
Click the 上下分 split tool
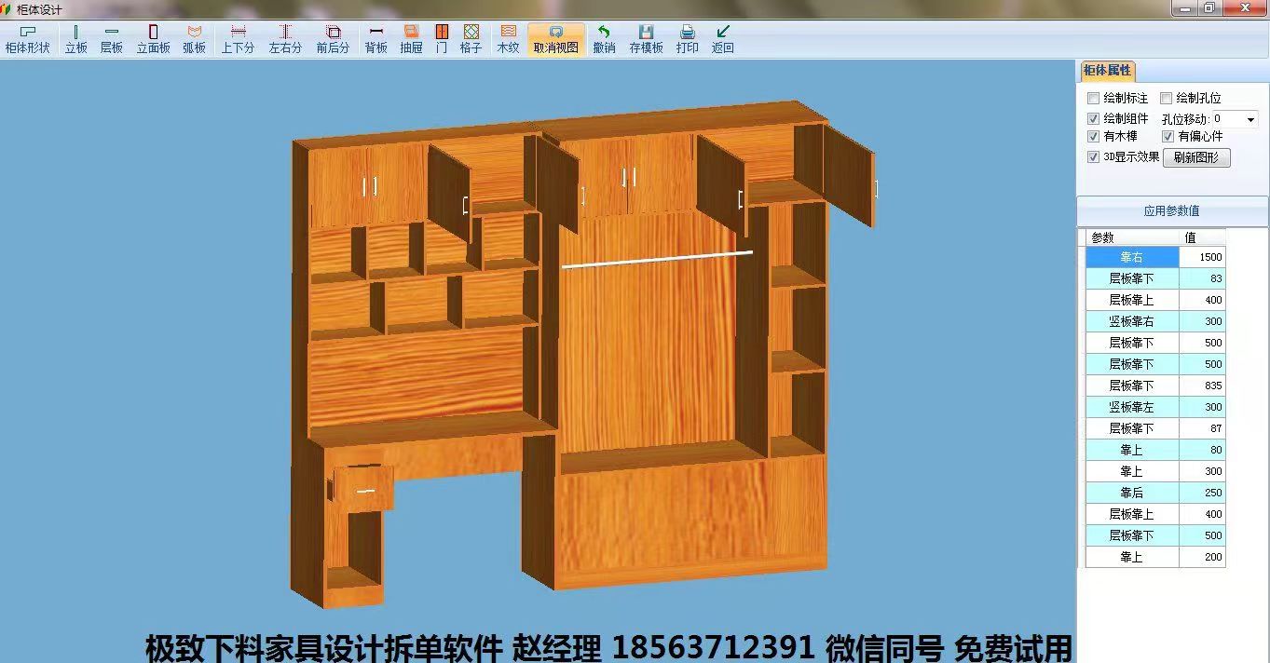(x=238, y=39)
